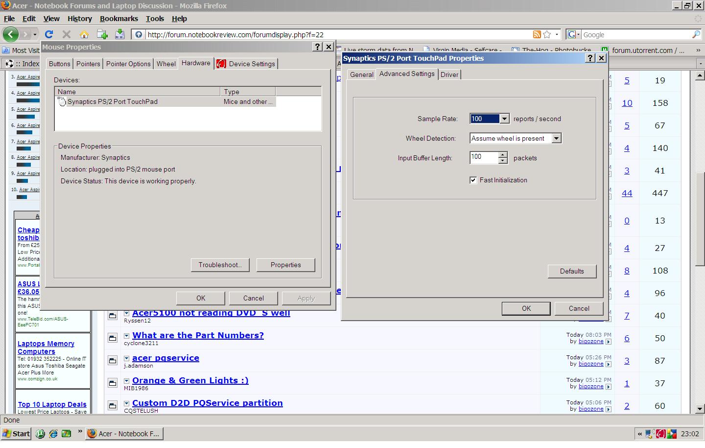Open the Google search engine selector dropdown
The width and height of the screenshot is (705, 448).
[x=573, y=34]
